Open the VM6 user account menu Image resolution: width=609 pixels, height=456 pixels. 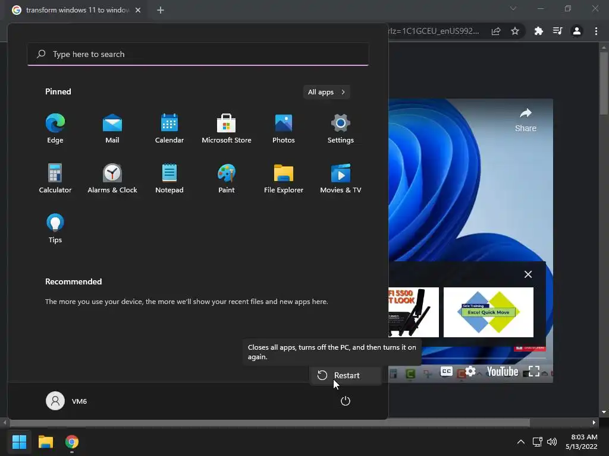[67, 401]
